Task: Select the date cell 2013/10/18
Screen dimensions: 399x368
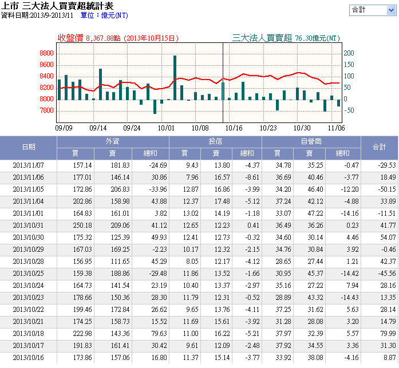Action: tap(29, 334)
